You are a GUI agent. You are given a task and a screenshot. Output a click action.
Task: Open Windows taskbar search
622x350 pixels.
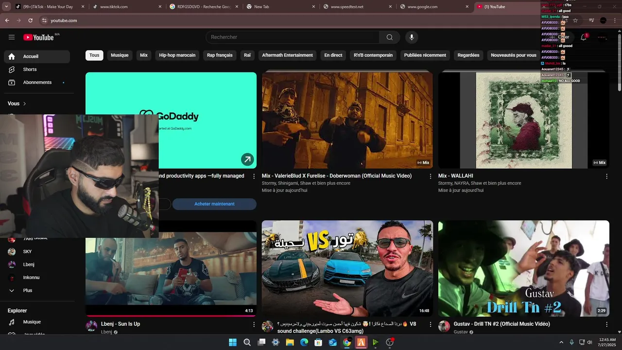point(247,342)
